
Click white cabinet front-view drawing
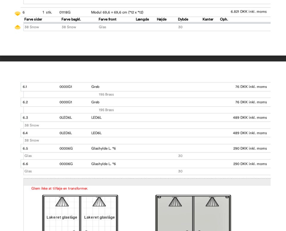pos(80,213)
